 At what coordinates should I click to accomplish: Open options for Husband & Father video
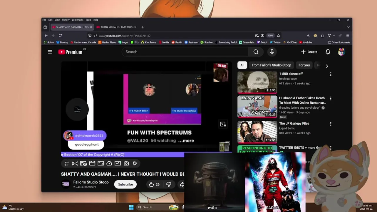tap(331, 99)
